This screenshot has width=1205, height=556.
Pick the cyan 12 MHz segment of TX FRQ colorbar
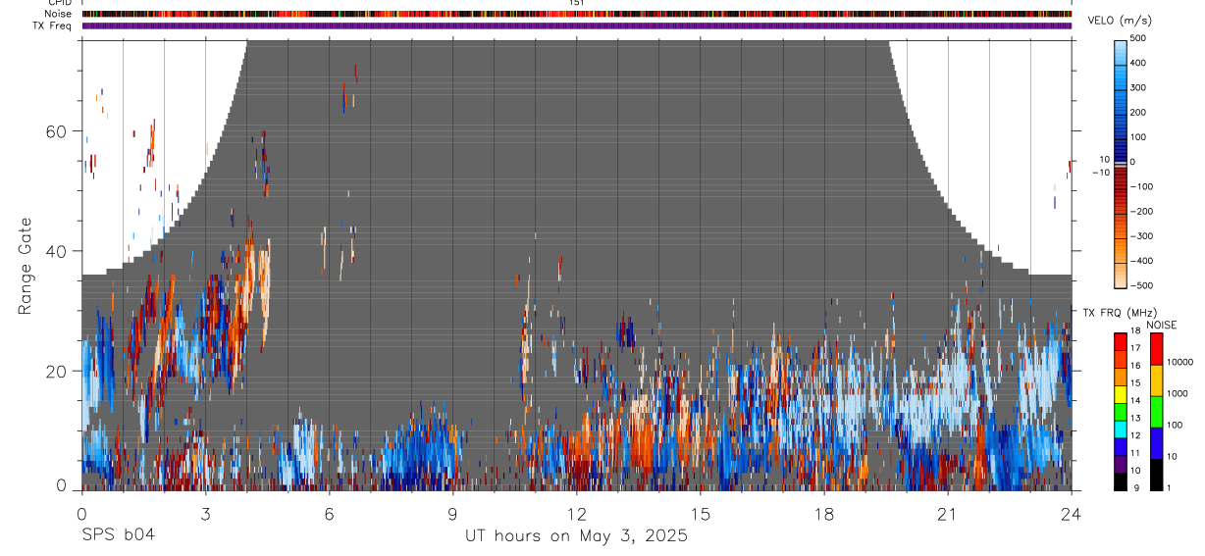tap(1122, 429)
